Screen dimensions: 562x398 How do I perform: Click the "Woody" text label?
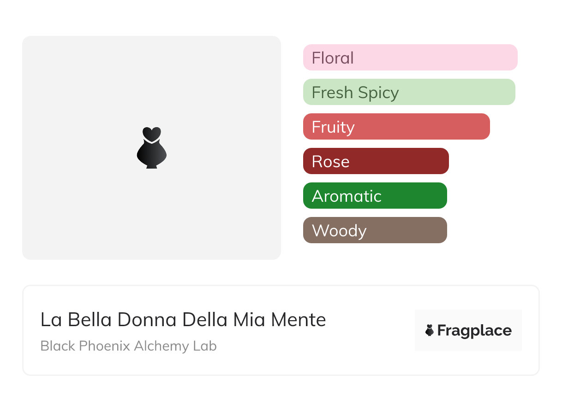point(339,231)
